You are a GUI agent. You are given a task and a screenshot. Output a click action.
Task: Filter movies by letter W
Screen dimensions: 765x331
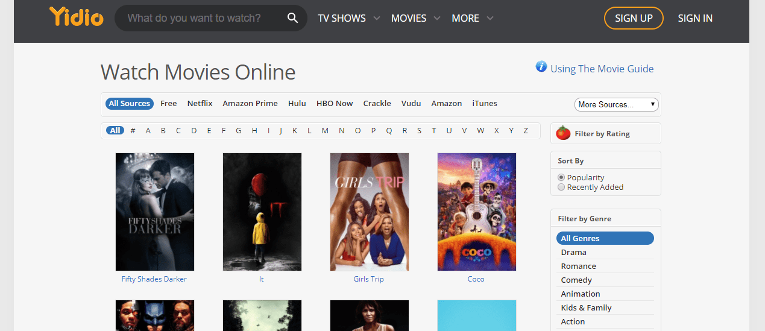coord(480,131)
